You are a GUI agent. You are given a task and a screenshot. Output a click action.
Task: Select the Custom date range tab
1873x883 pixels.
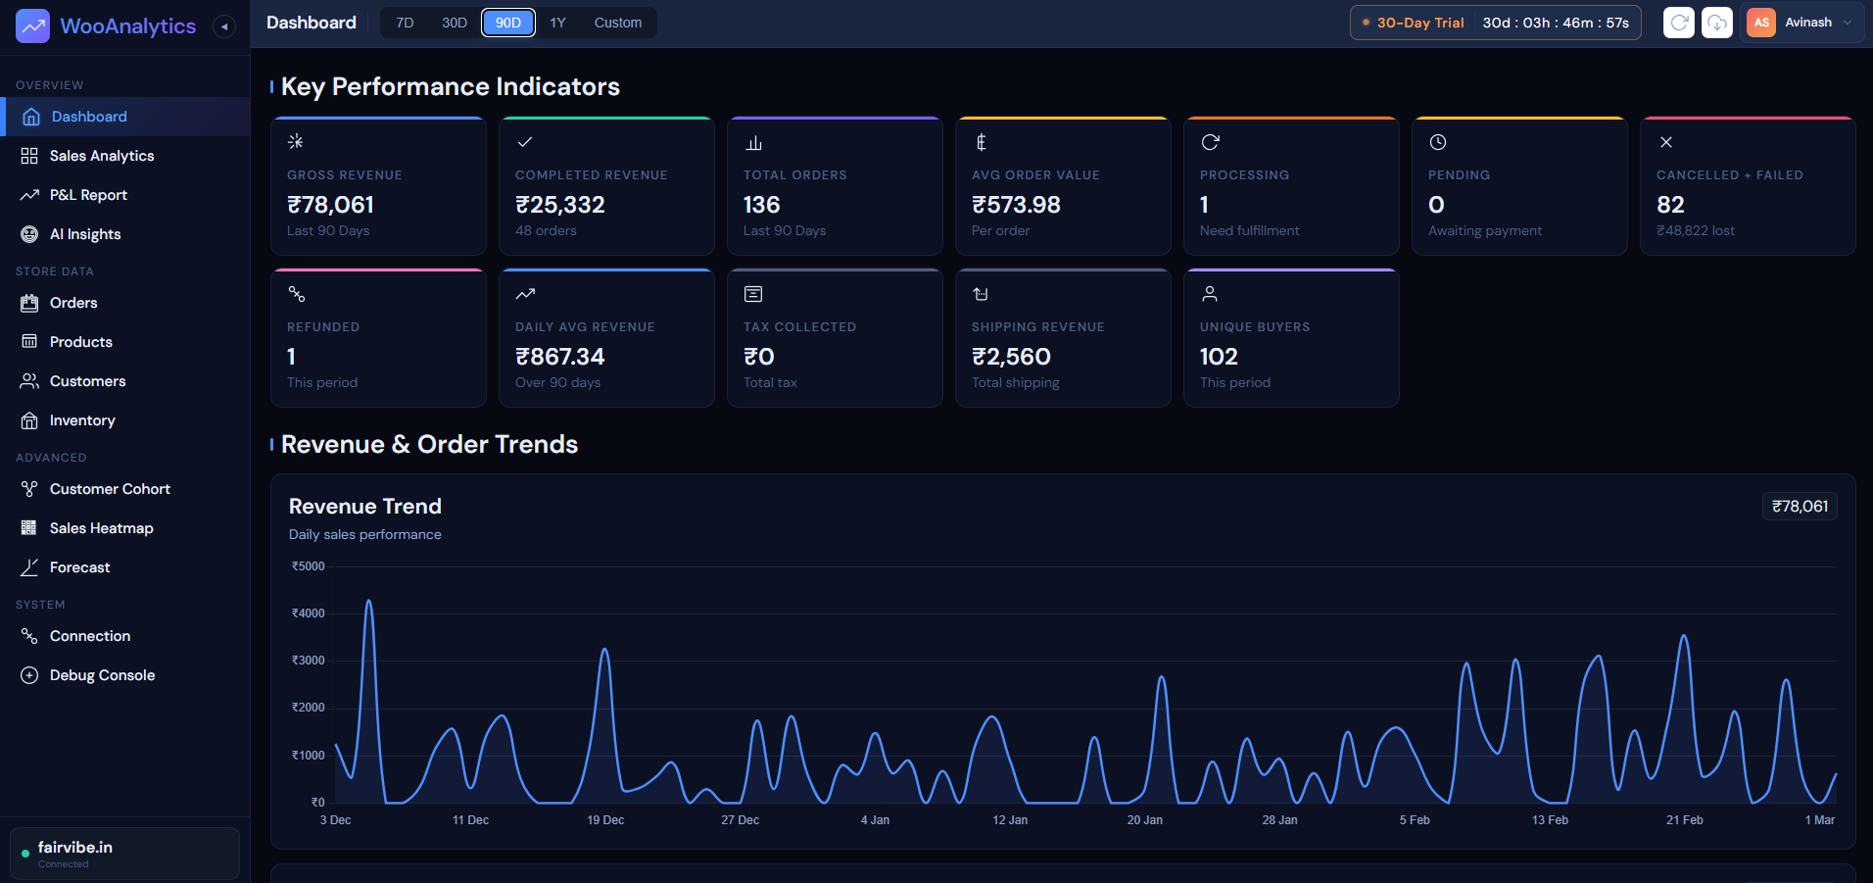coord(617,22)
